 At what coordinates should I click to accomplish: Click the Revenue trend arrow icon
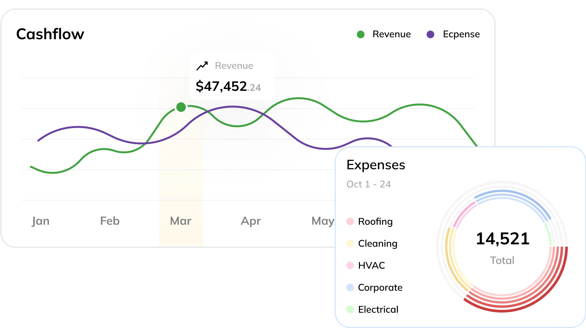coord(202,66)
